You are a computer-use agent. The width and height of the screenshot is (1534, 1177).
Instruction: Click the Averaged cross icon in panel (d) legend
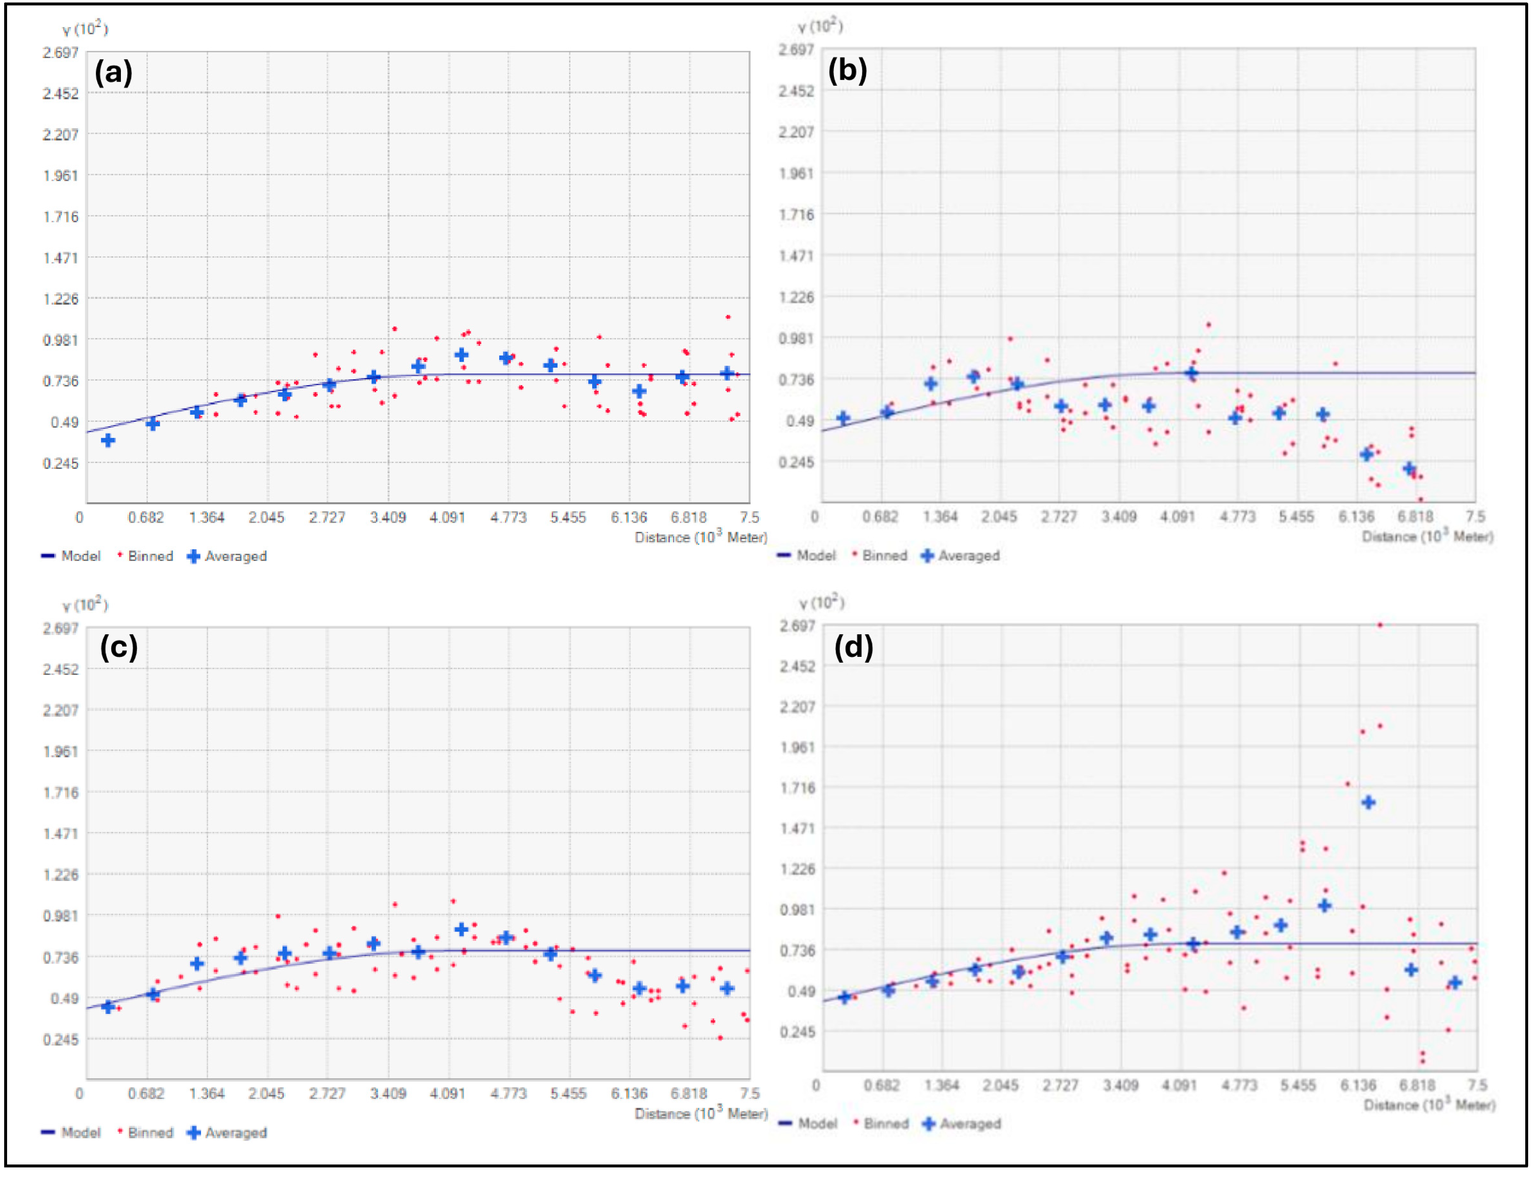pos(929,1124)
